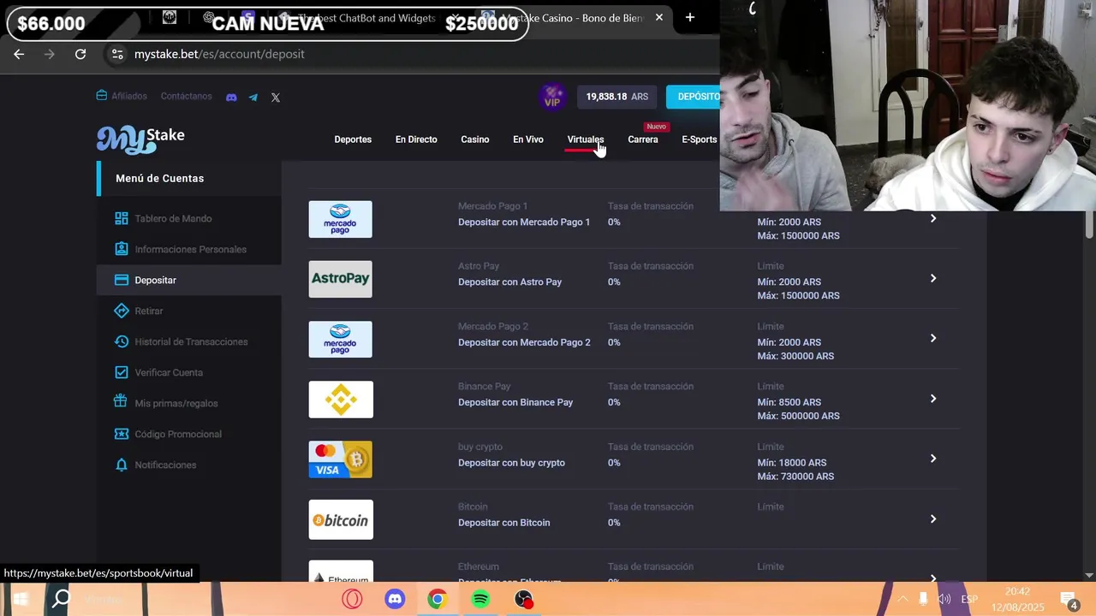Open the Telegram icon in the top bar
Screen dimensions: 1096x616
(x=253, y=97)
